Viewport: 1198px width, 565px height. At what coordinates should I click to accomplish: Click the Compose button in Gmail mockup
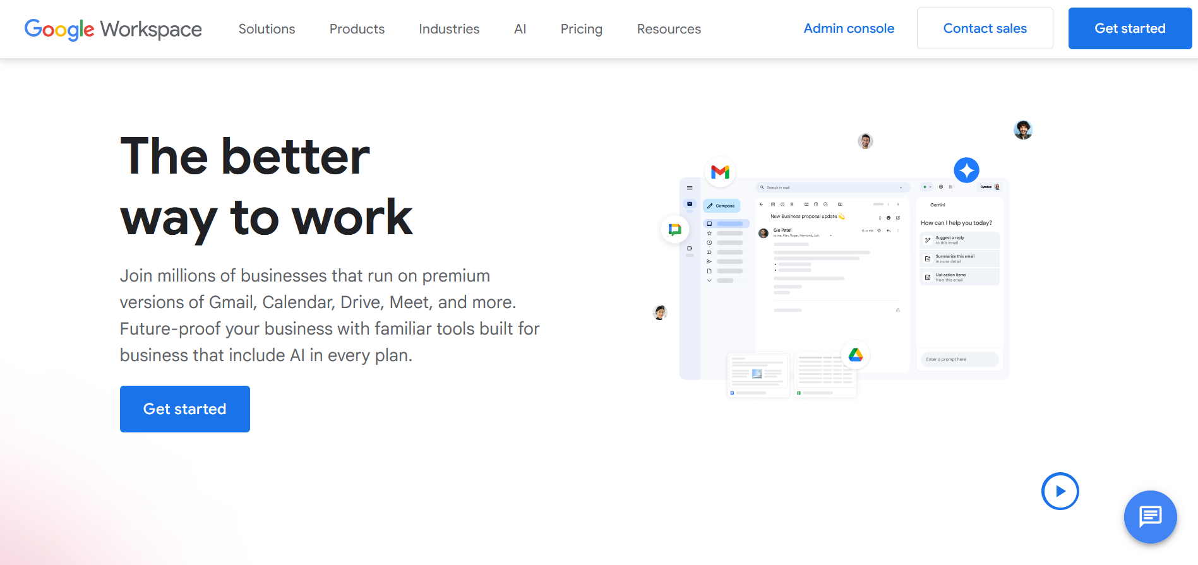(x=721, y=206)
